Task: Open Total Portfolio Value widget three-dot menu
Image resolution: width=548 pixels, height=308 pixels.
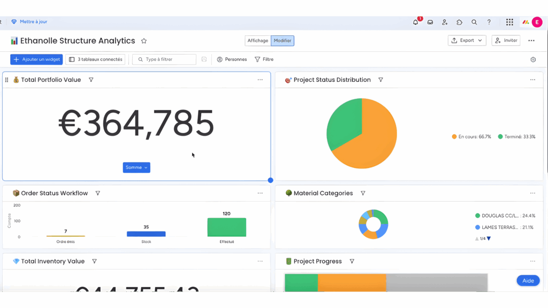Action: coord(260,80)
